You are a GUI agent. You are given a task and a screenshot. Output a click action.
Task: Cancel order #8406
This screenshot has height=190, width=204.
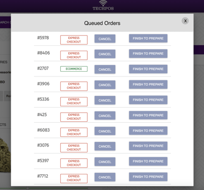click(x=105, y=54)
